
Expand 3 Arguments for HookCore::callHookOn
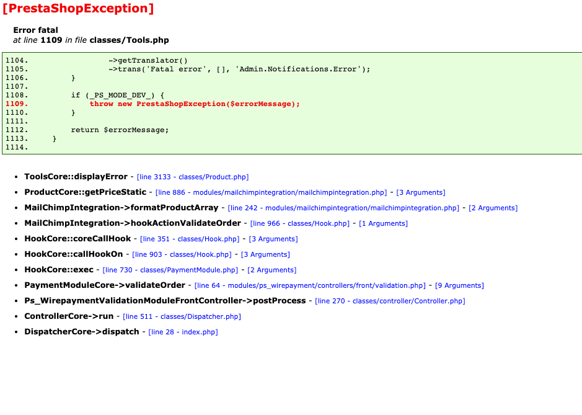point(265,254)
